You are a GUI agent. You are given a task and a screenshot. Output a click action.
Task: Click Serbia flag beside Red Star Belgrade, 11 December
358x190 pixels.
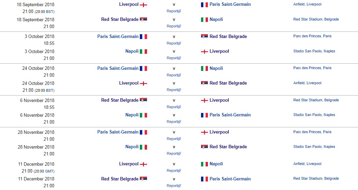[x=144, y=179]
